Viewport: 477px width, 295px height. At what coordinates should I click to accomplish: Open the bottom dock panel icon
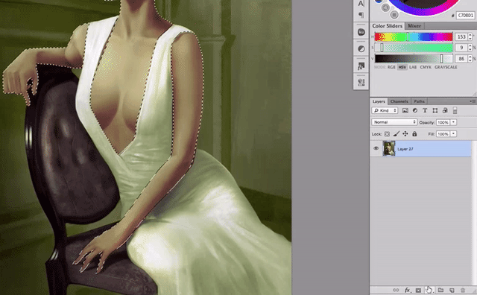pyautogui.click(x=361, y=82)
